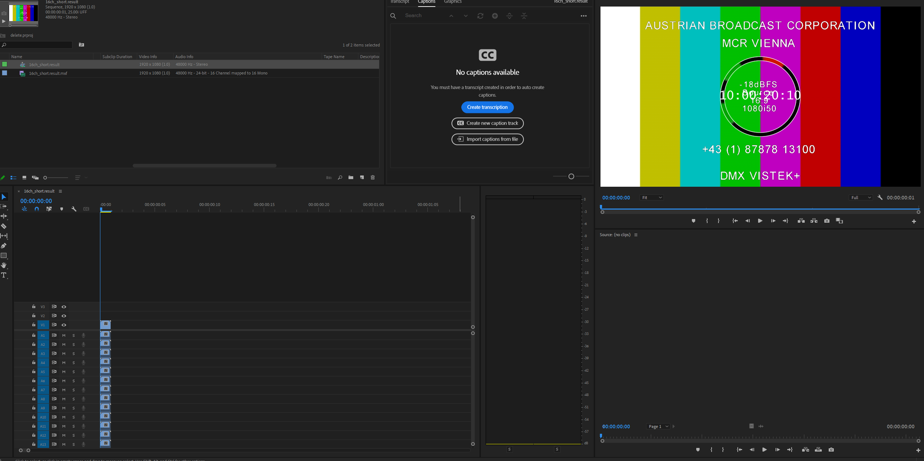The image size is (924, 461).
Task: Switch project panel to List view
Action: pyautogui.click(x=13, y=178)
